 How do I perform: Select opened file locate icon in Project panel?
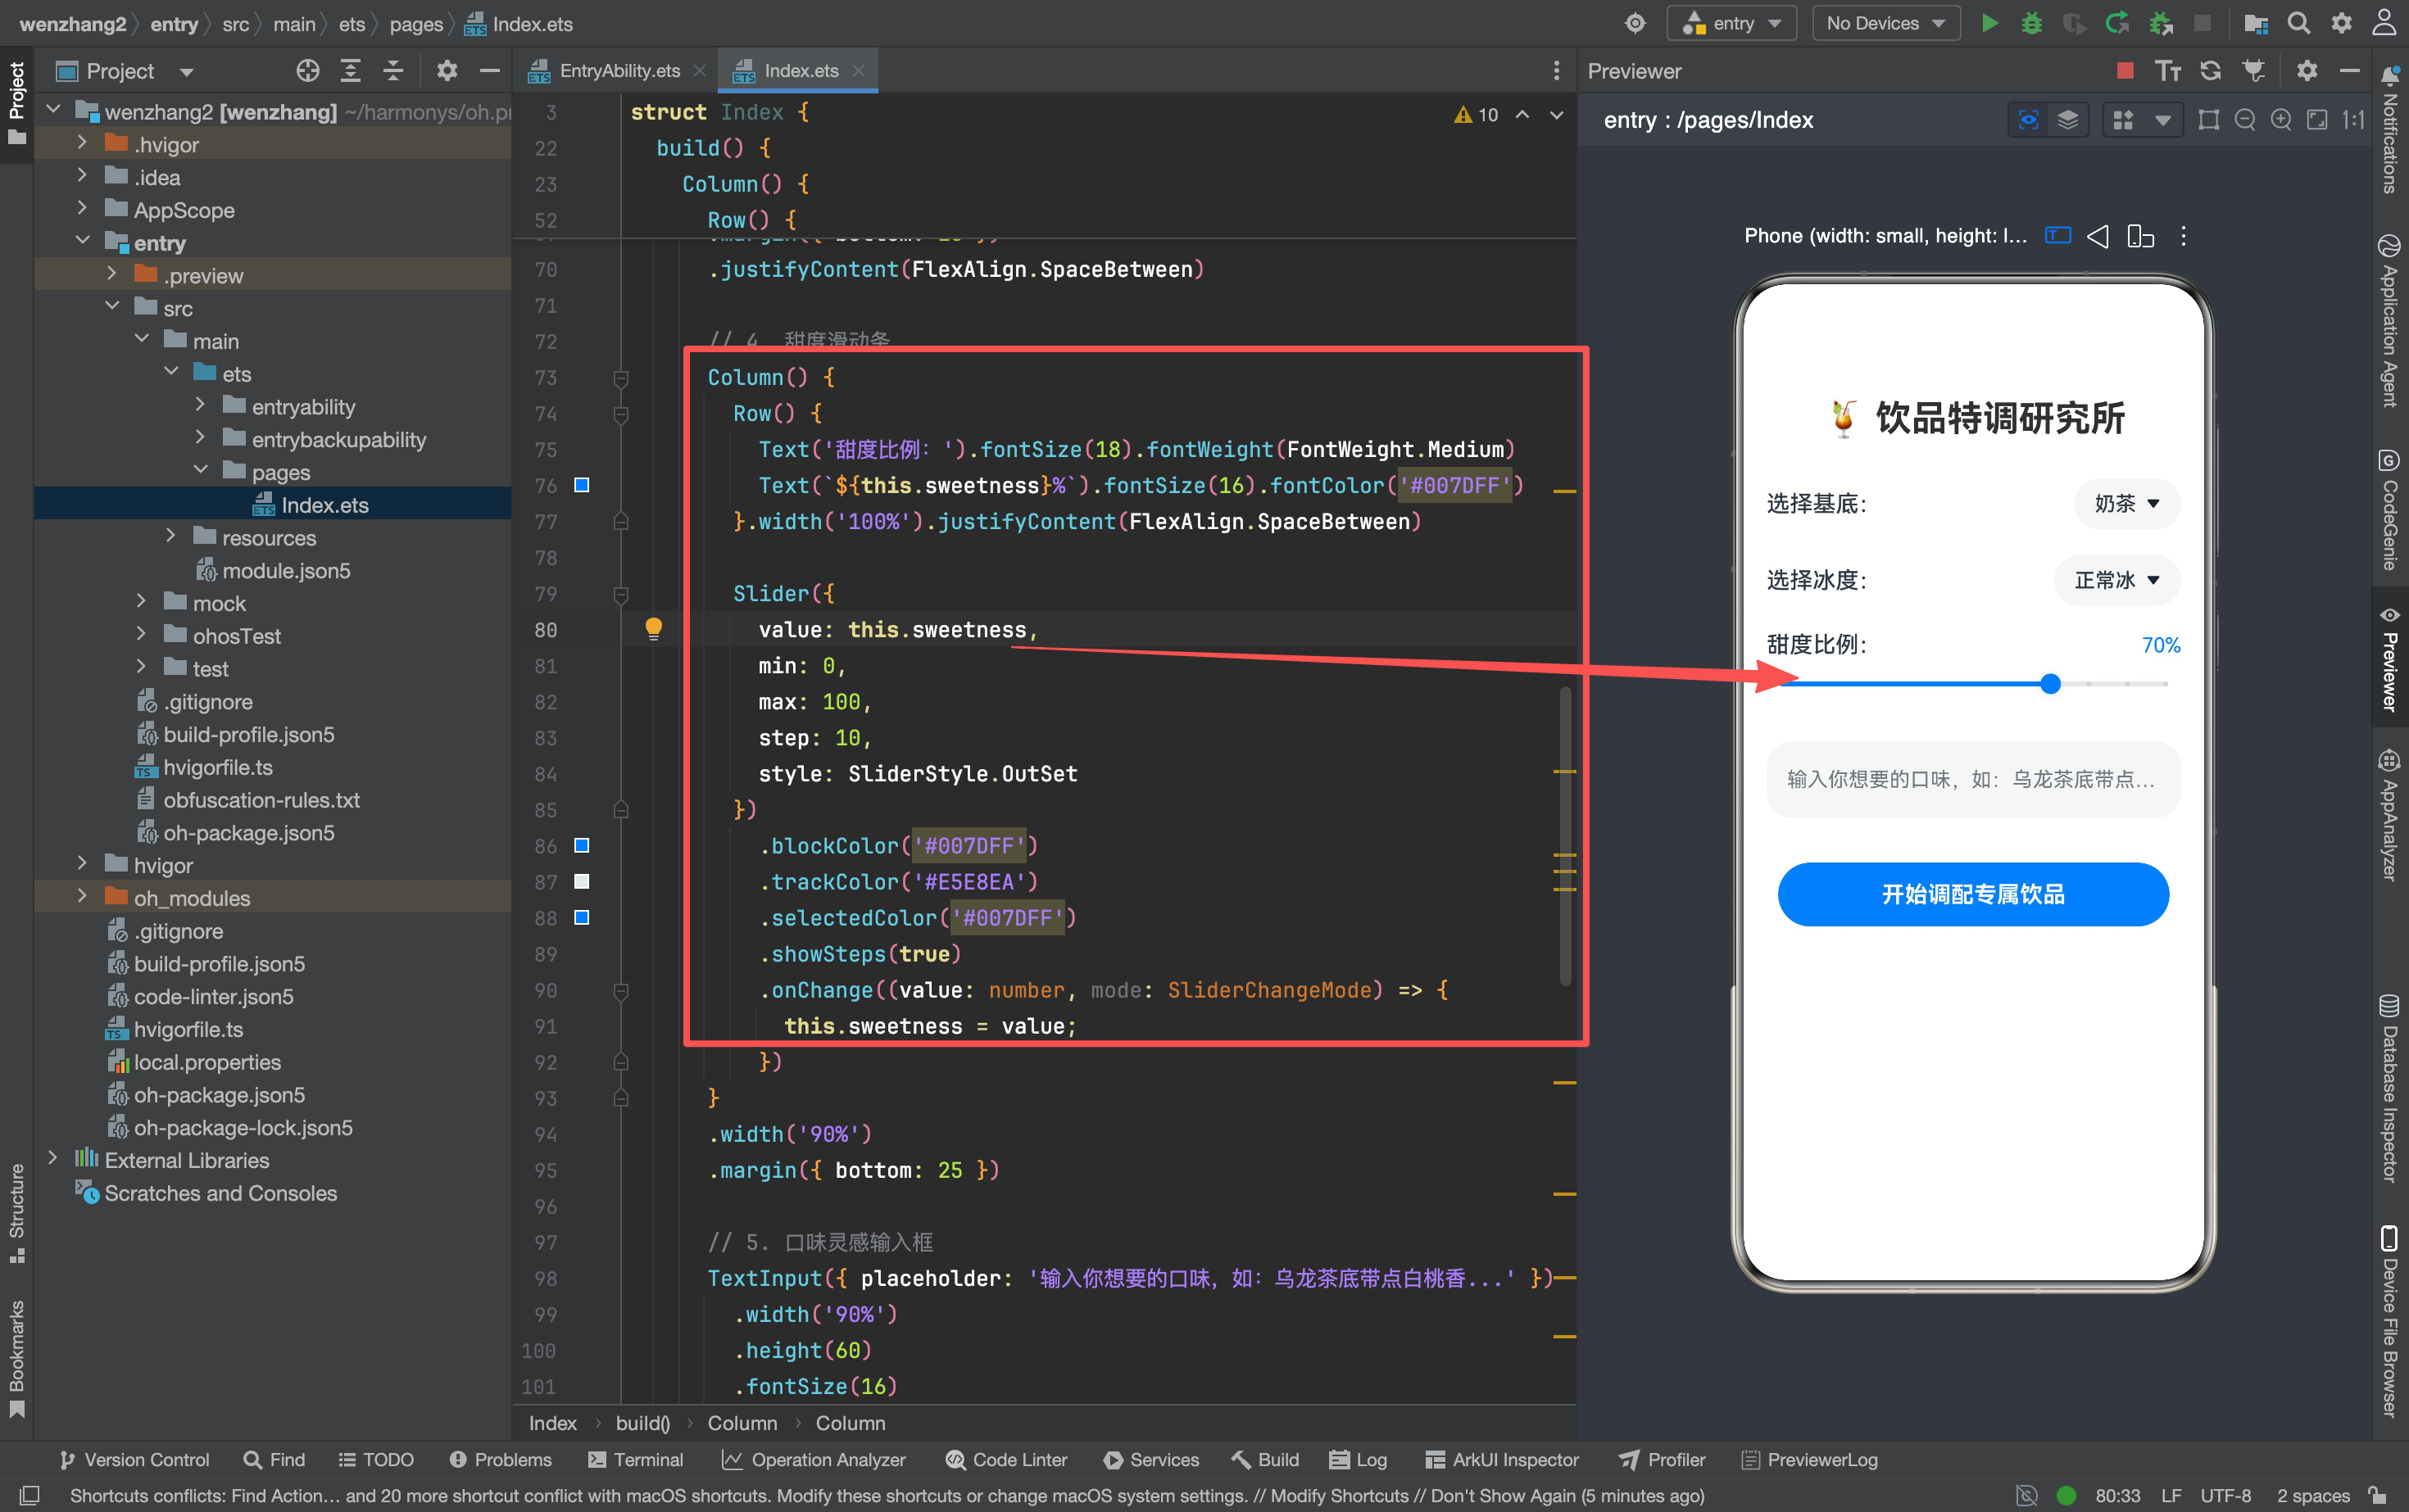pos(308,71)
